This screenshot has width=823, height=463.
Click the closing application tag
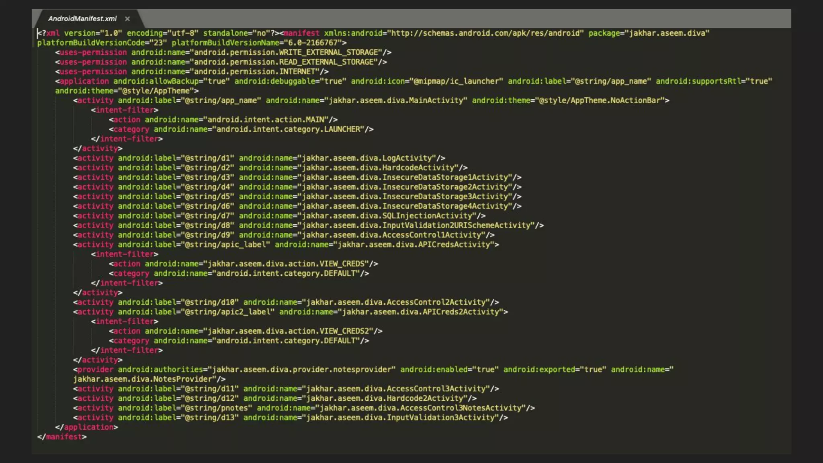click(x=86, y=427)
